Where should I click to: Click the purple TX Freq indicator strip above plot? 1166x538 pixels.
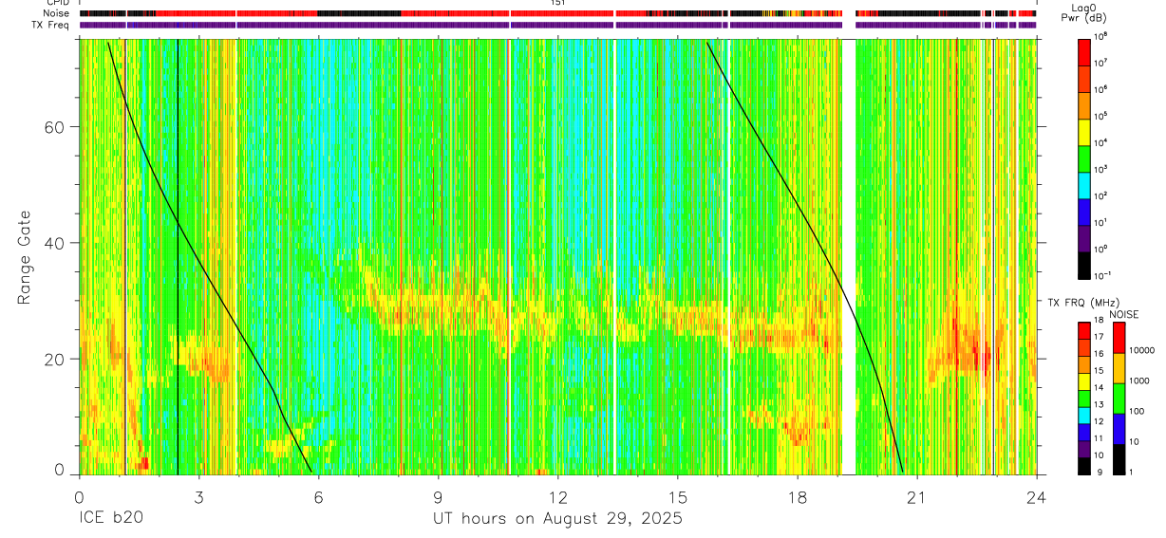click(557, 26)
